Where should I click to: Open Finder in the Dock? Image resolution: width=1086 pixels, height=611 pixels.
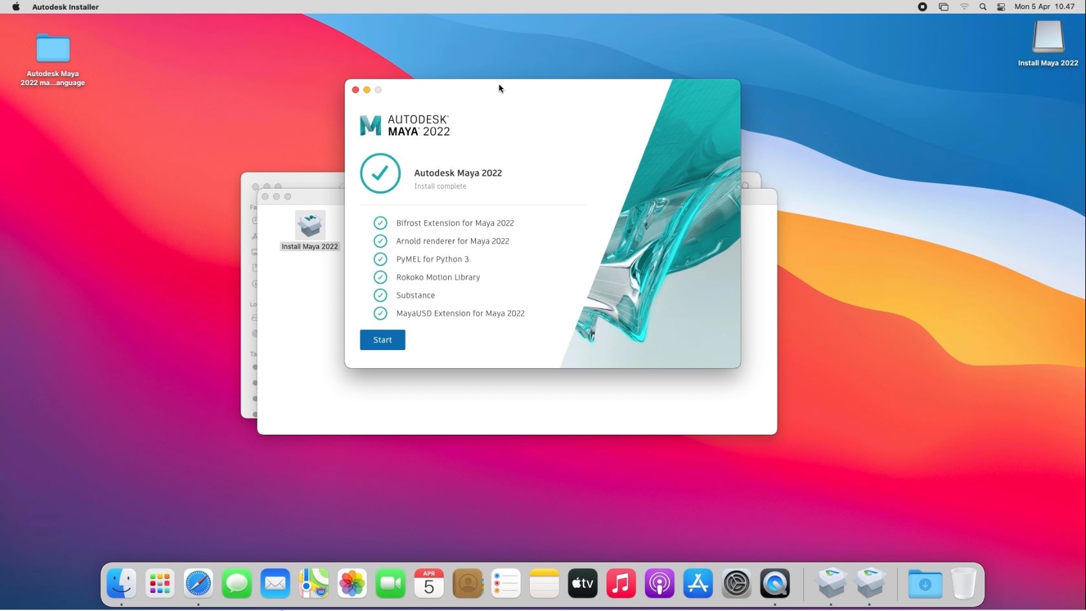coord(122,584)
